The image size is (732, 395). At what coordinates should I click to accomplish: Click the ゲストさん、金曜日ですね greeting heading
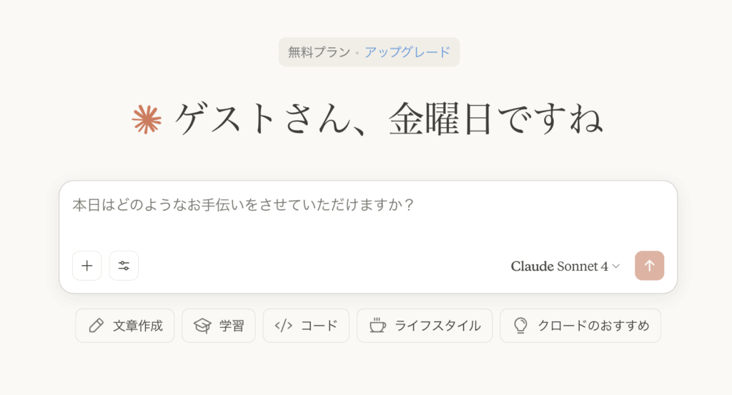(389, 119)
